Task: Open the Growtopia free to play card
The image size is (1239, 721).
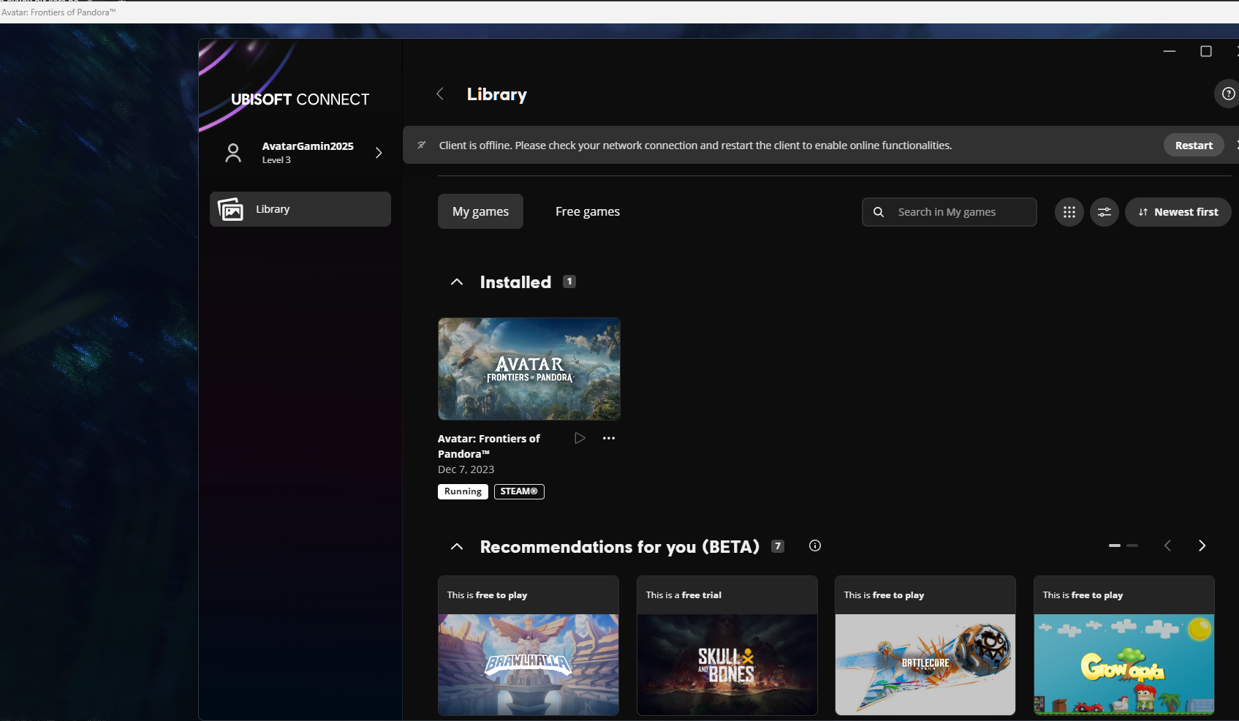Action: pos(1124,646)
